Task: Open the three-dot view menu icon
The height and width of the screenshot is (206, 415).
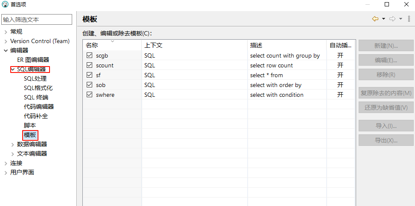Action: click(409, 19)
